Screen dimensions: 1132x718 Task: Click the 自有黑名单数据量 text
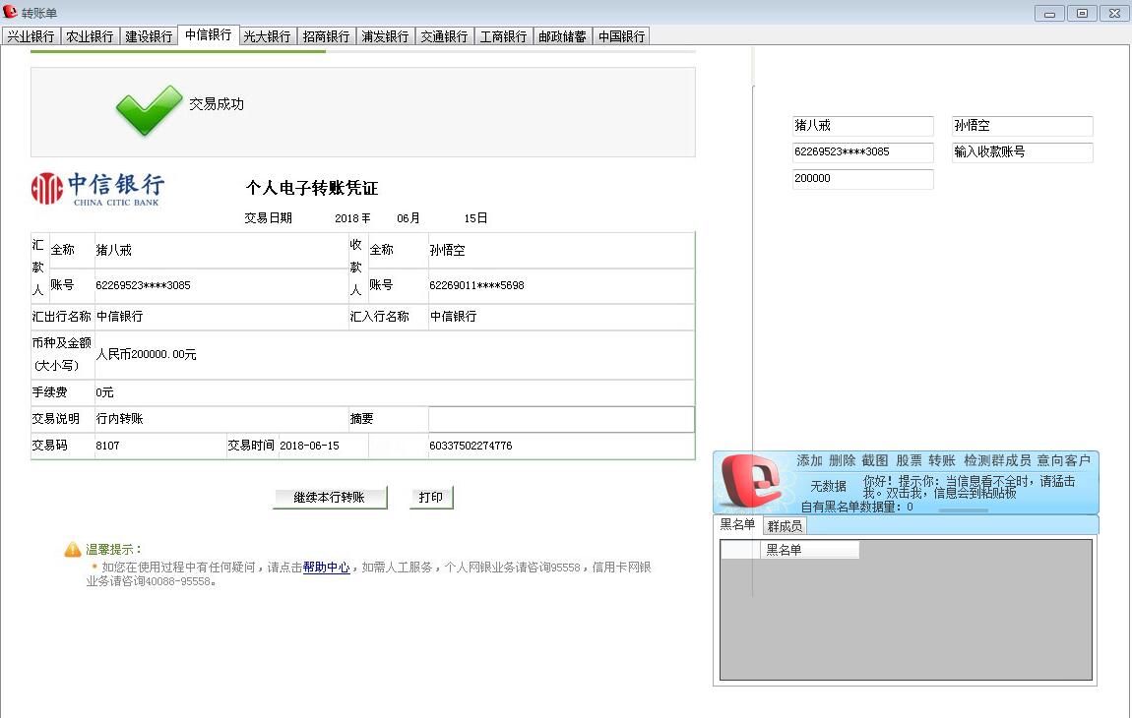coord(857,507)
